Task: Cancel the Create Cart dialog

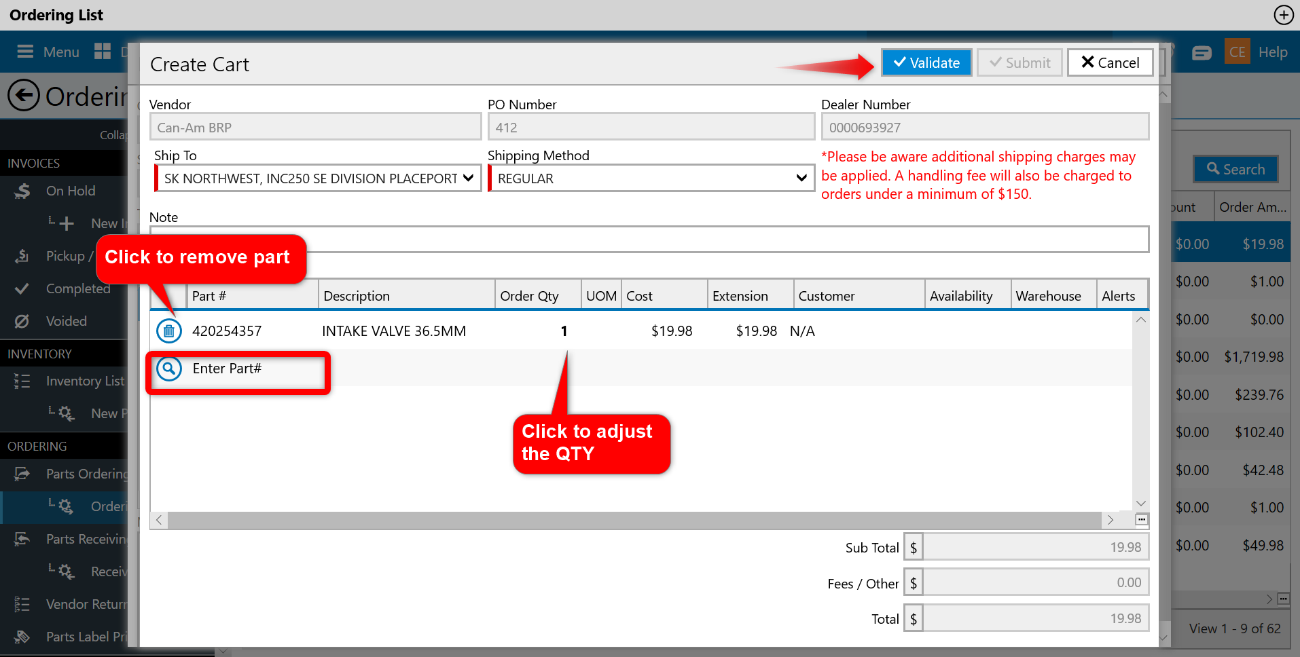Action: (x=1110, y=62)
